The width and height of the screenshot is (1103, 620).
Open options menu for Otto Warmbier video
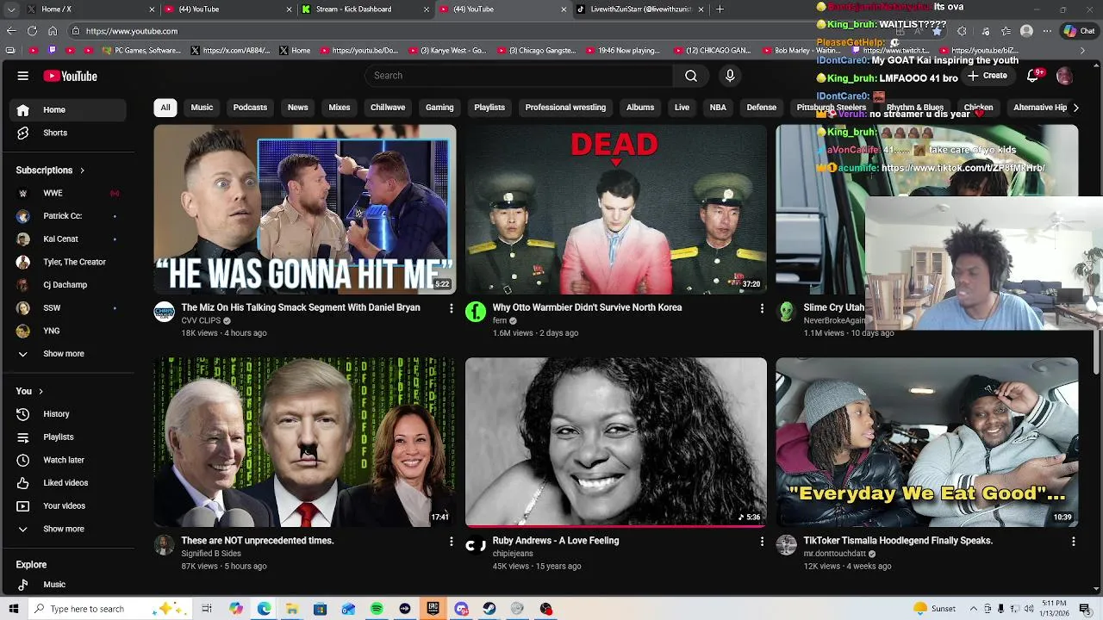click(762, 307)
